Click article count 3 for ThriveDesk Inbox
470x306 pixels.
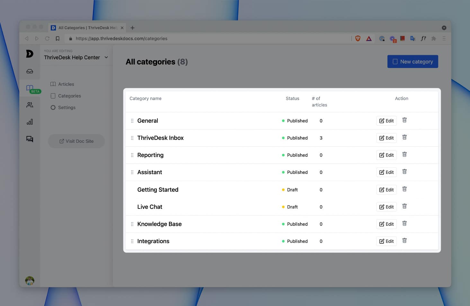(321, 138)
